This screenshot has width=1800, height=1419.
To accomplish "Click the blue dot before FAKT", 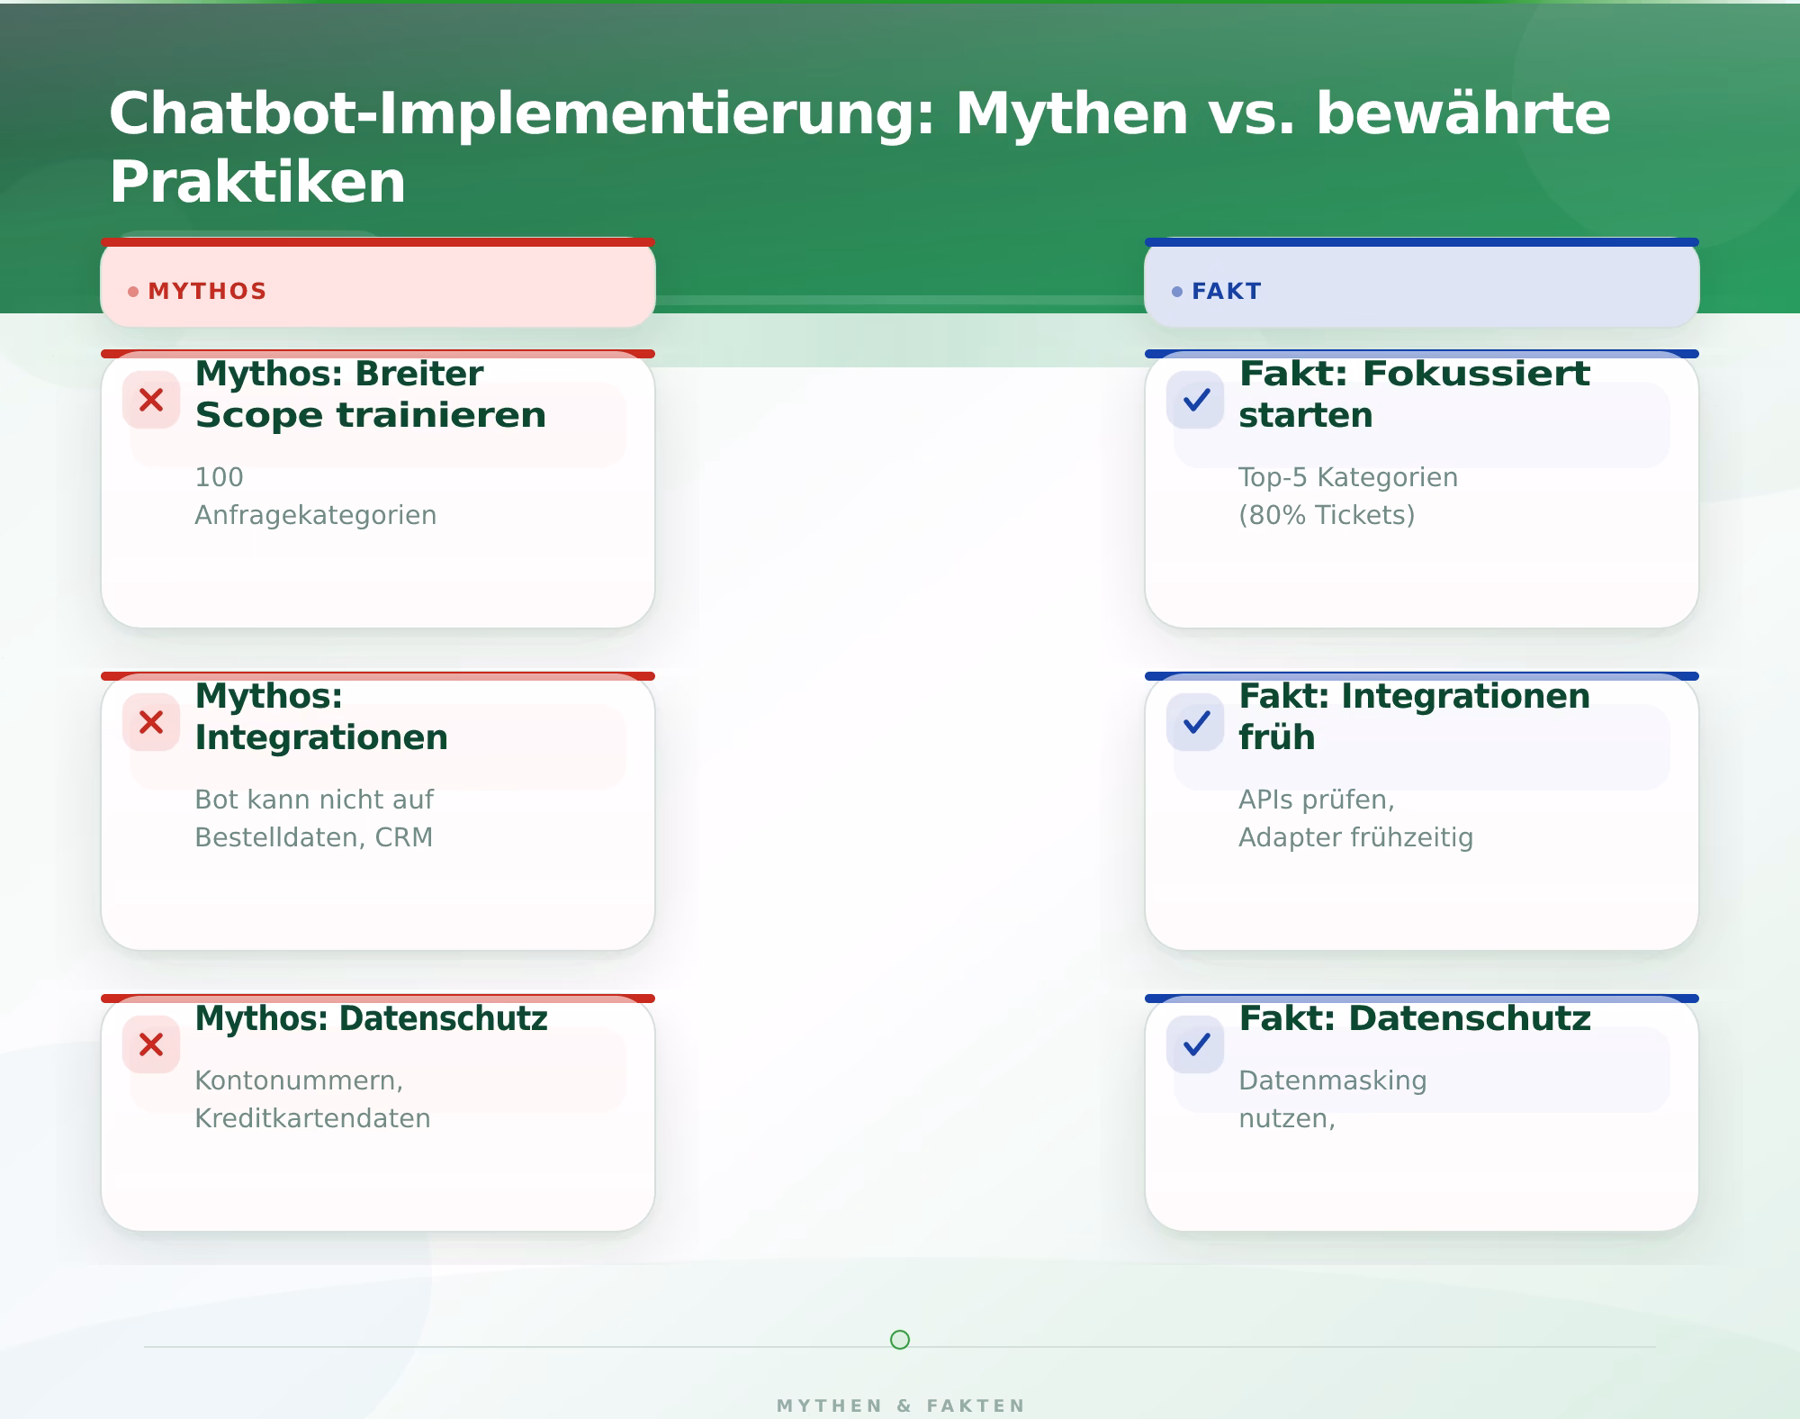I will (1177, 292).
